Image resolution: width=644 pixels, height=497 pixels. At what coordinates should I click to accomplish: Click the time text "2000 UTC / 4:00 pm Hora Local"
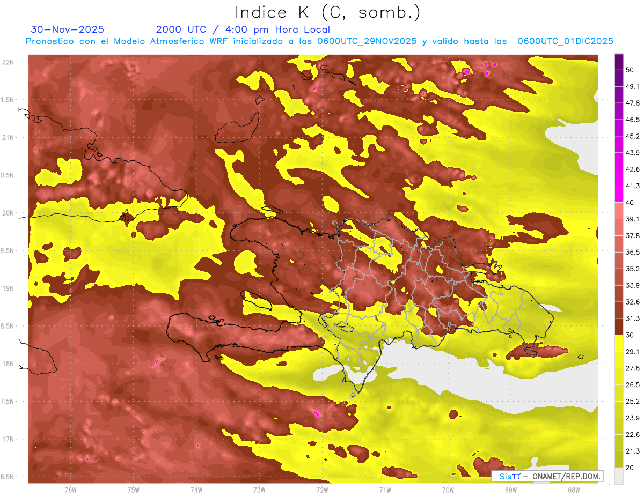(x=243, y=29)
